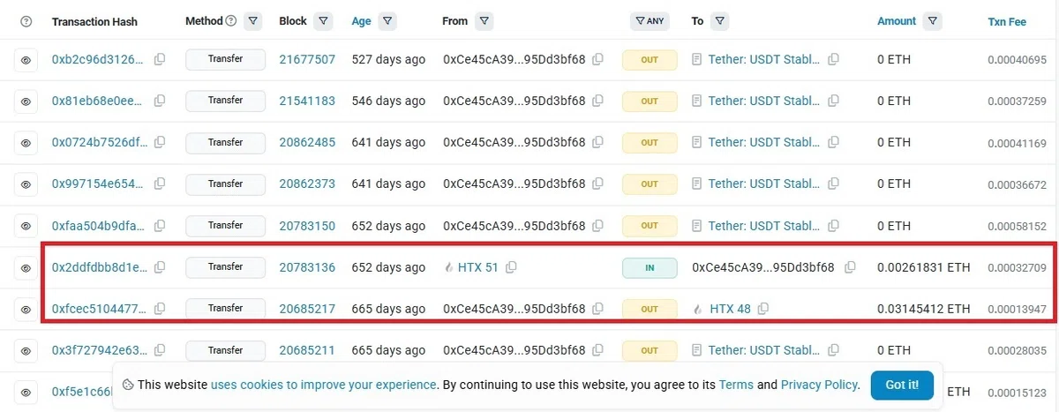Copy From address in block 21677507 row
The image size is (1059, 412).
click(x=598, y=59)
